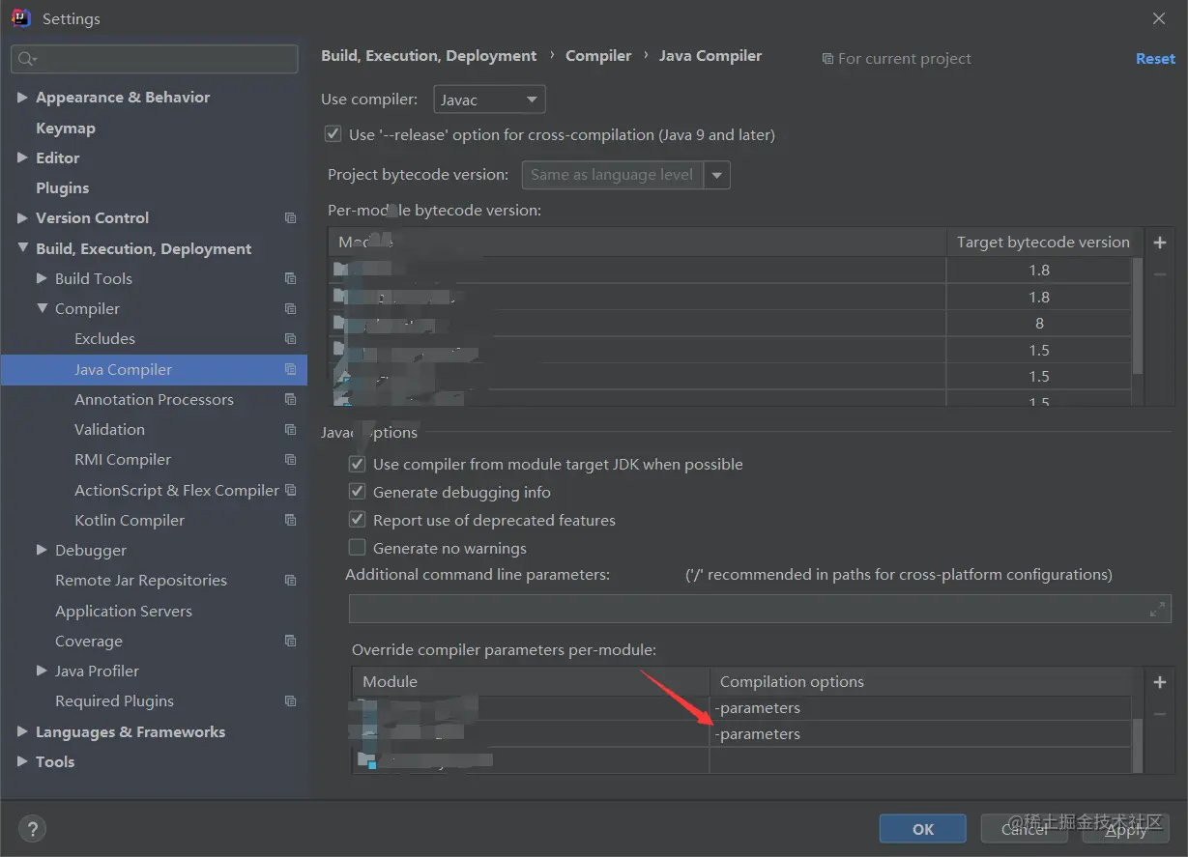
Task: Click the 'For current project' indicator icon
Action: coord(827,59)
